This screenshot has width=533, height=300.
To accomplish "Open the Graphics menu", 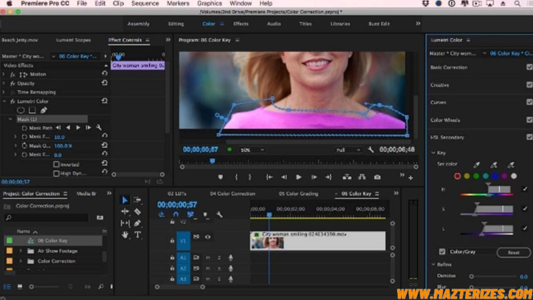I will point(209,3).
